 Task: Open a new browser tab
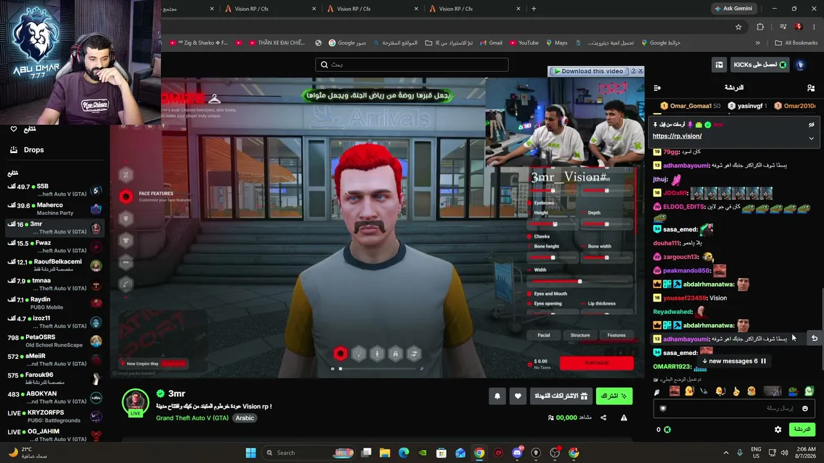click(534, 9)
